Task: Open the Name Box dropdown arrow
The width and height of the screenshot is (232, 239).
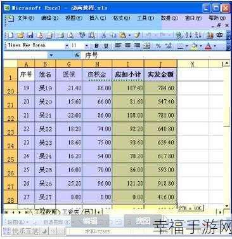Action: [51, 55]
